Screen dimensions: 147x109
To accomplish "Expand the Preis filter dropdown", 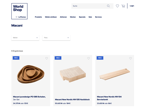I will tap(56, 38).
